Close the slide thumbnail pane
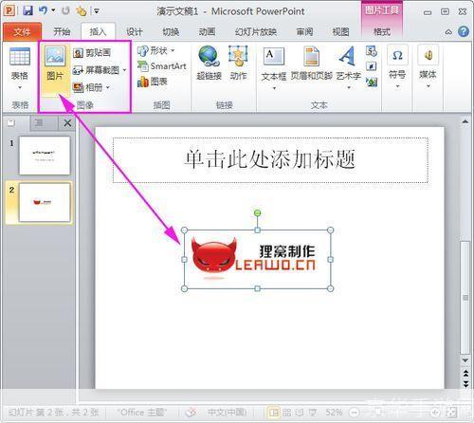 (x=67, y=123)
